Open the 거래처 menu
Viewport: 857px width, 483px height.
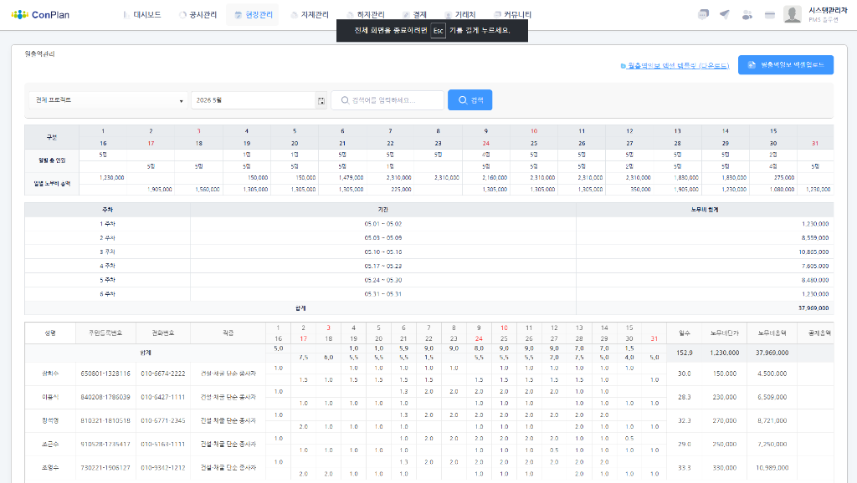point(460,15)
